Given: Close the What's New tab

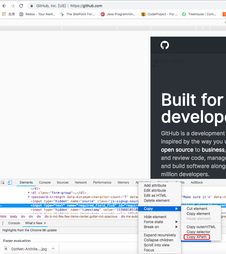Looking at the screenshot, I should click(x=45, y=223).
